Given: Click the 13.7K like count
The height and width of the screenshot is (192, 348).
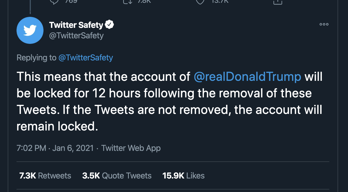Looking at the screenshot, I should [x=220, y=1].
